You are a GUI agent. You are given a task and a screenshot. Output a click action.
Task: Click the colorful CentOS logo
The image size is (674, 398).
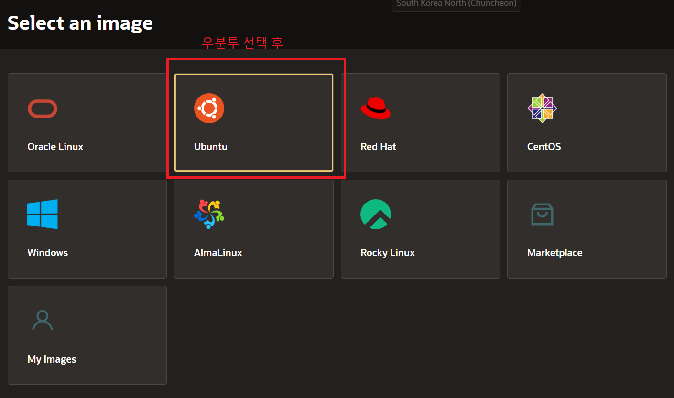tap(542, 108)
